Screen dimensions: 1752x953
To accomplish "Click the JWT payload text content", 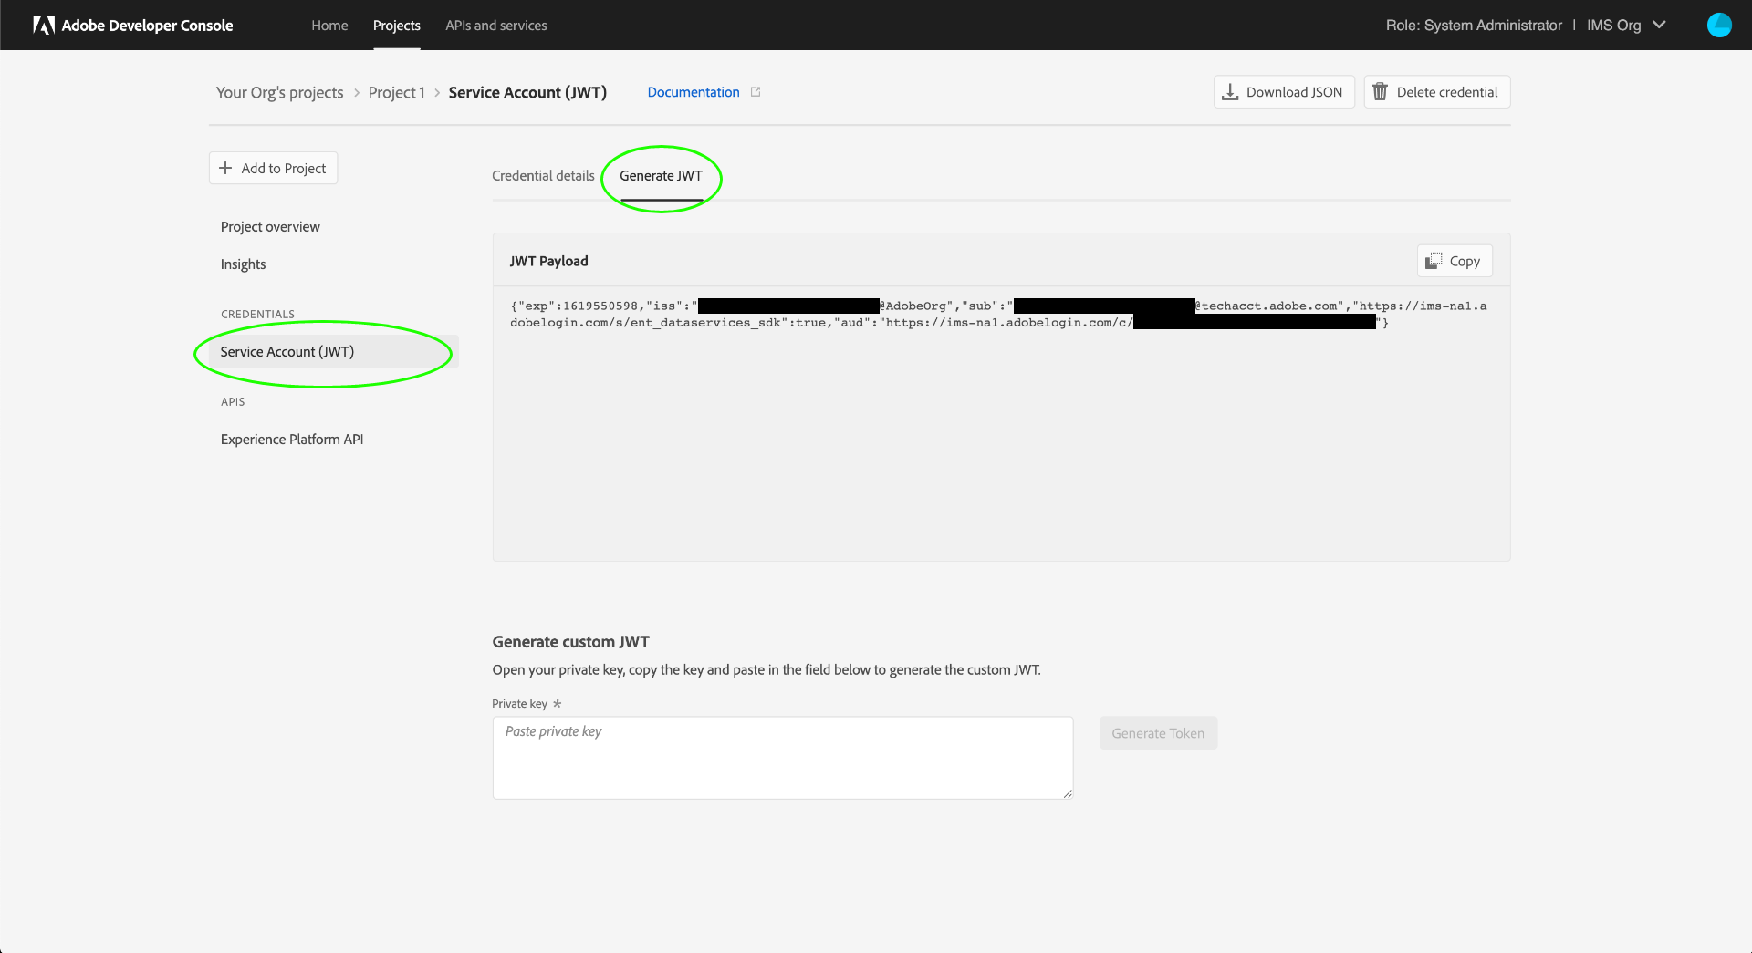I will 998,315.
